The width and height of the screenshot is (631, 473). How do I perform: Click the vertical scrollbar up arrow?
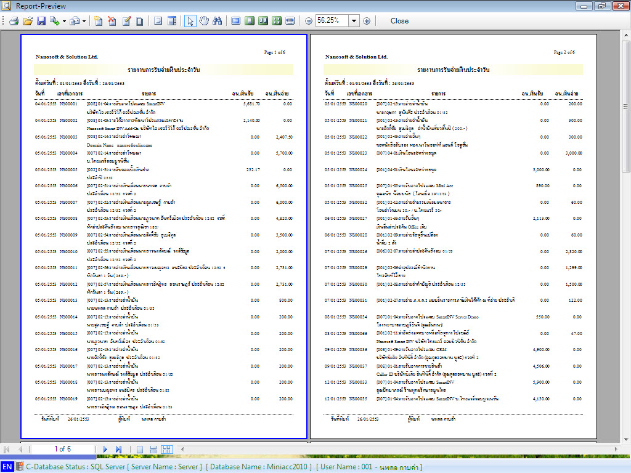coord(626,35)
